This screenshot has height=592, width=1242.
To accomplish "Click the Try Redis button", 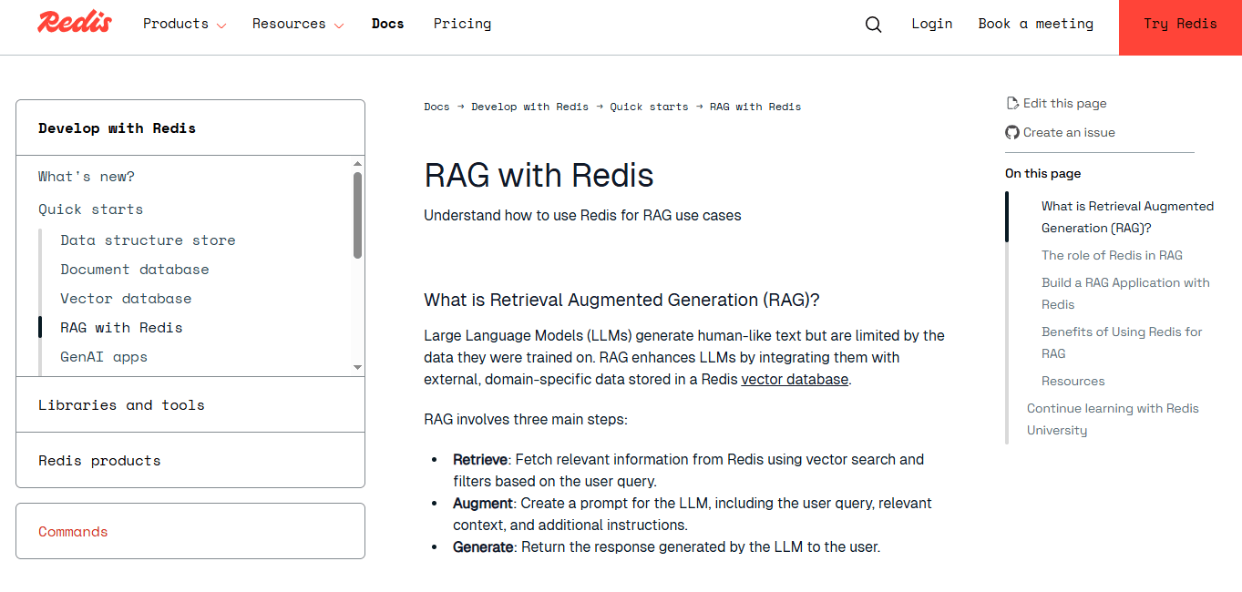I will 1180,27.
